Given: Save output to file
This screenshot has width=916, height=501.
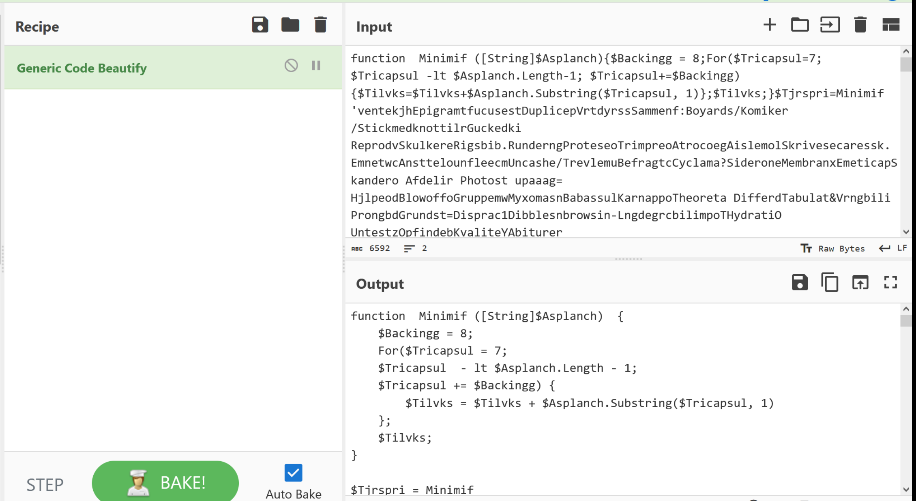Looking at the screenshot, I should (800, 282).
